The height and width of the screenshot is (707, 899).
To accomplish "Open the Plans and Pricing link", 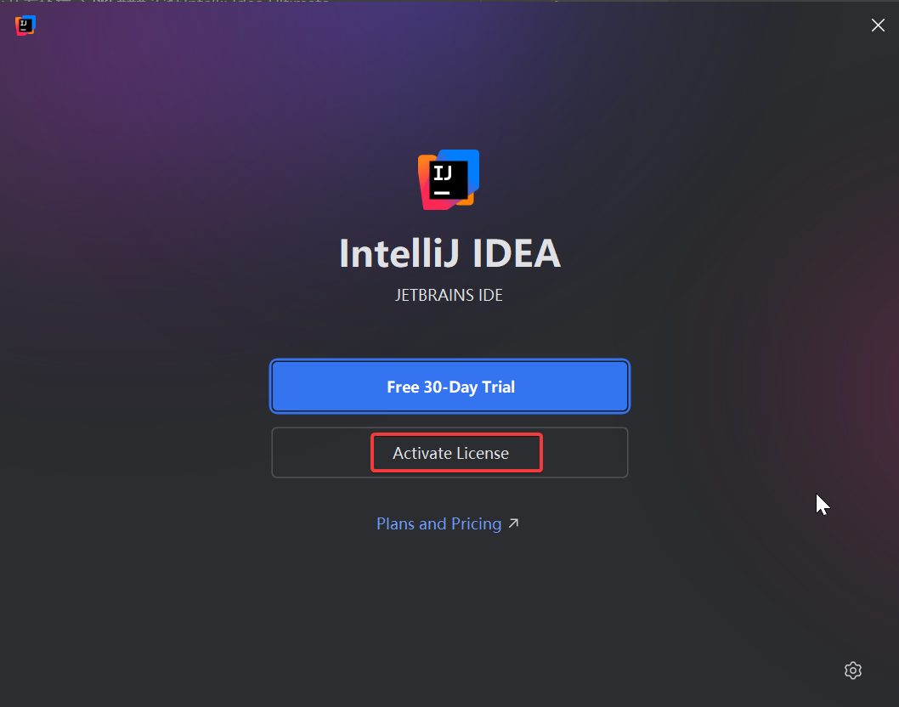I will pyautogui.click(x=438, y=523).
